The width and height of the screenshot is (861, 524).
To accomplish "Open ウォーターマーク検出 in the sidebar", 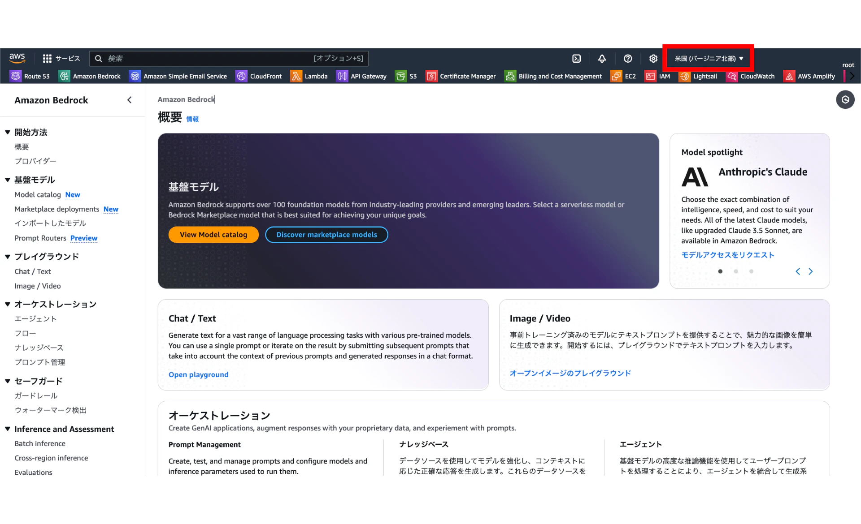I will pyautogui.click(x=50, y=410).
